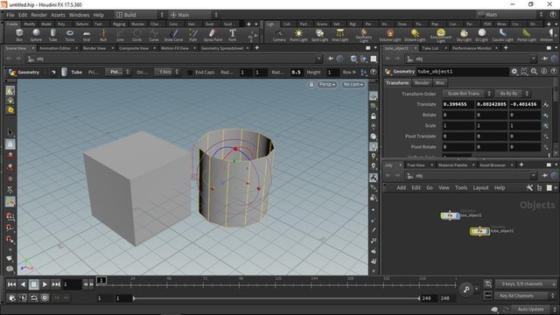Click the key icon button beside the timeline

[466, 290]
